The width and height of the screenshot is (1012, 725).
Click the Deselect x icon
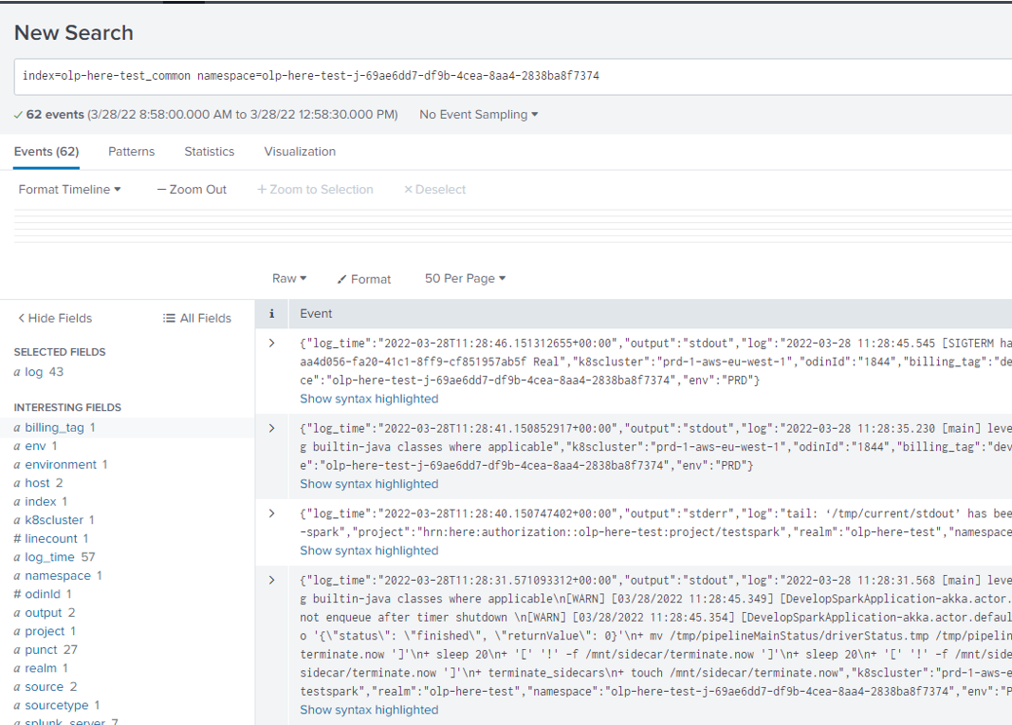click(408, 189)
